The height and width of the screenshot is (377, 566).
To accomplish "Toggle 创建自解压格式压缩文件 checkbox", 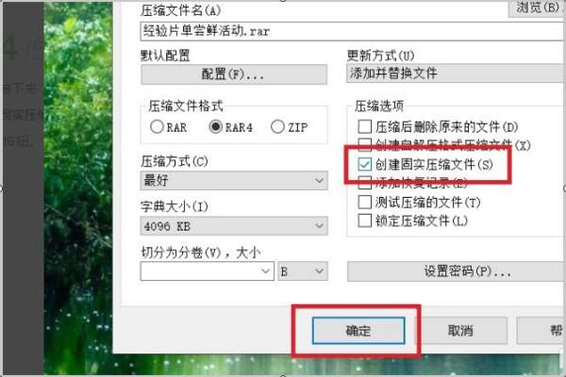I will pyautogui.click(x=364, y=144).
